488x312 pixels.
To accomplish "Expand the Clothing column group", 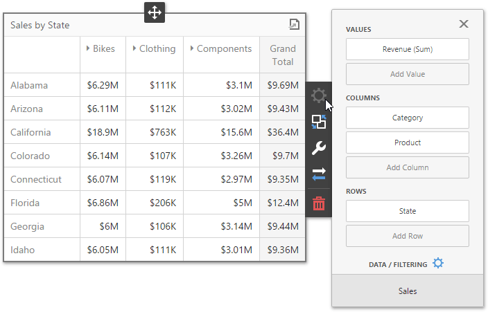I will (133, 49).
